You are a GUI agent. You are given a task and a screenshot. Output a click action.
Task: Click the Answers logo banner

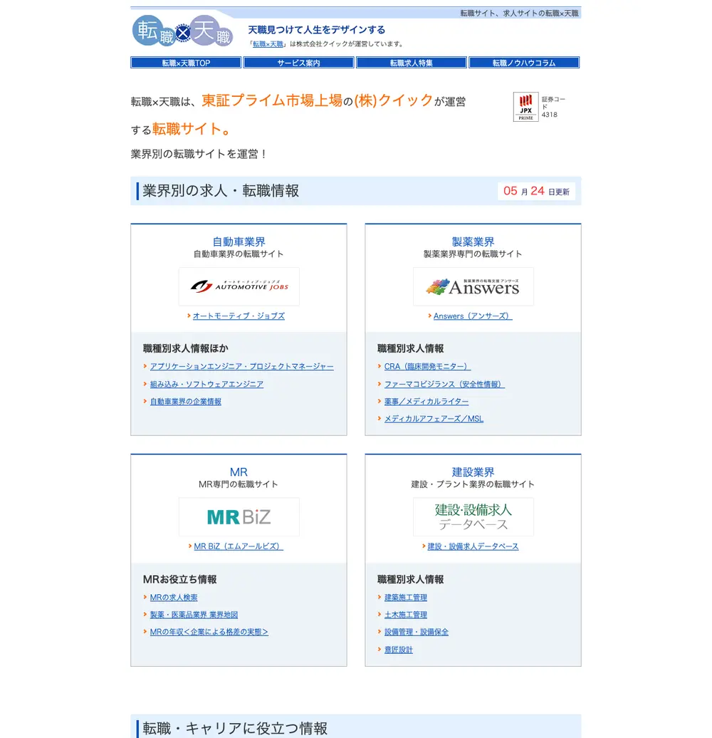[x=473, y=286]
